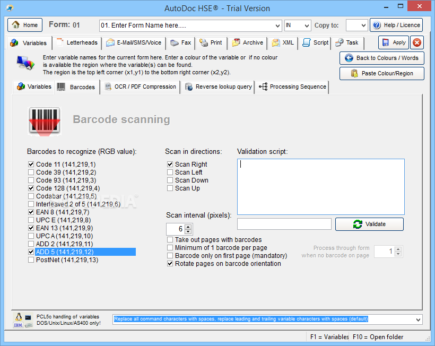The width and height of the screenshot is (435, 346).
Task: Disable Rotate pages on barcode orientation
Action: point(170,264)
